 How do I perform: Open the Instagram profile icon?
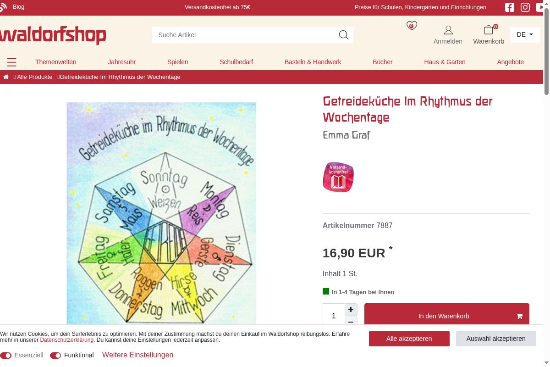(x=525, y=7)
